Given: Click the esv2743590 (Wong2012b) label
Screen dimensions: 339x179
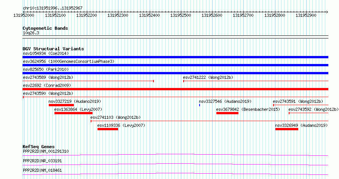Looking at the screenshot, I should click(x=48, y=93).
